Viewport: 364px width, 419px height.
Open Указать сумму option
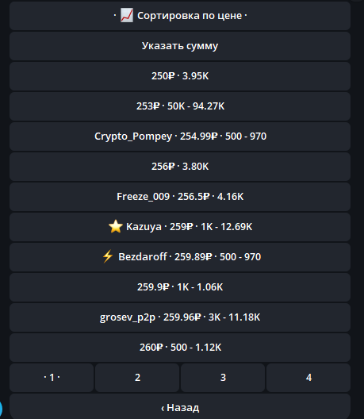pos(180,46)
